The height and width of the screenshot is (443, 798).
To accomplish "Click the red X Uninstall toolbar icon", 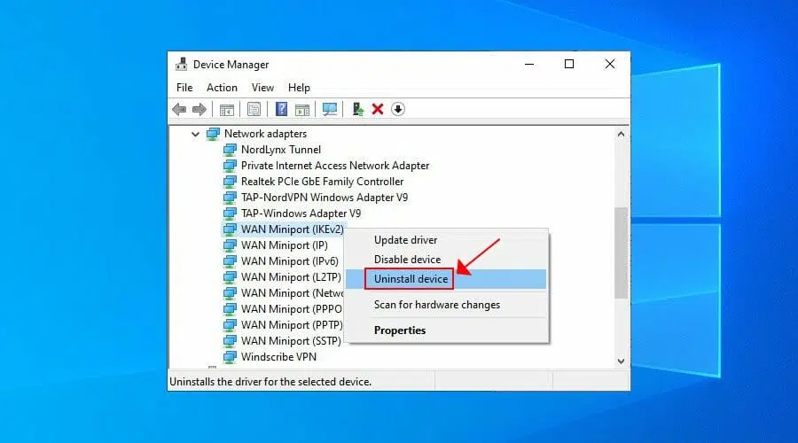I will click(x=378, y=109).
